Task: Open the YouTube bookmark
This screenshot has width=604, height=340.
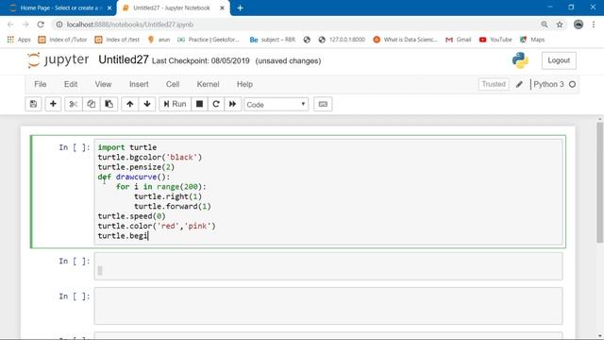Action: point(495,40)
